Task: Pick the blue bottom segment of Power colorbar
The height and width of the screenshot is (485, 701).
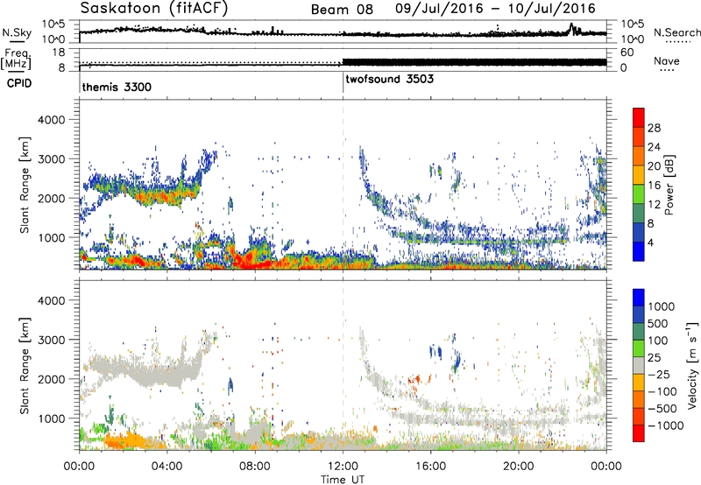Action: 639,251
